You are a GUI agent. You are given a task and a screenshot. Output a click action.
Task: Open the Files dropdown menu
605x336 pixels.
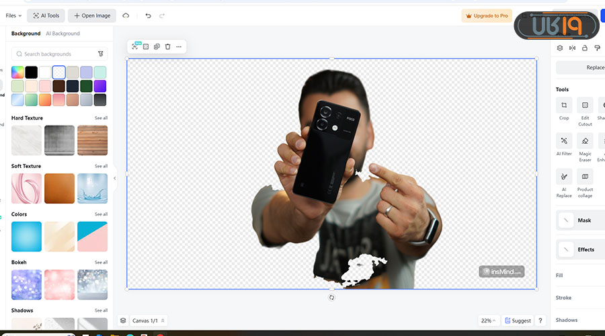tap(13, 15)
